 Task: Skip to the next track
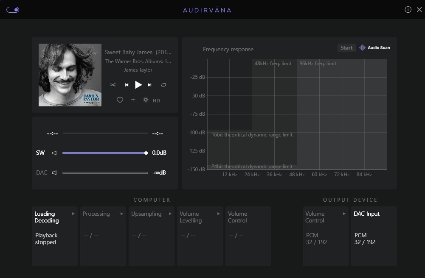[149, 85]
